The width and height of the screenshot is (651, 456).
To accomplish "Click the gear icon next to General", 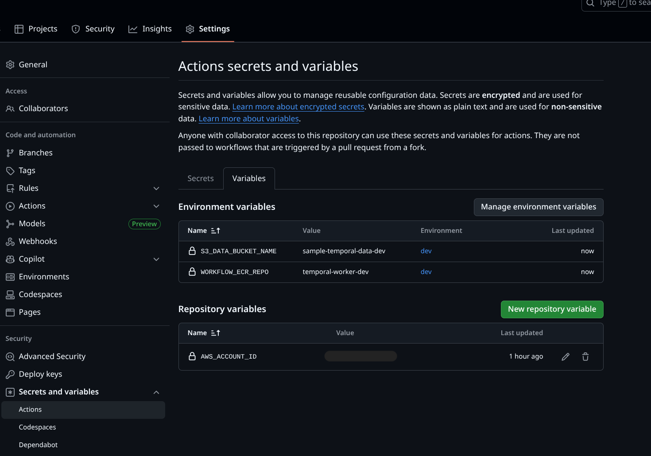I will point(10,64).
